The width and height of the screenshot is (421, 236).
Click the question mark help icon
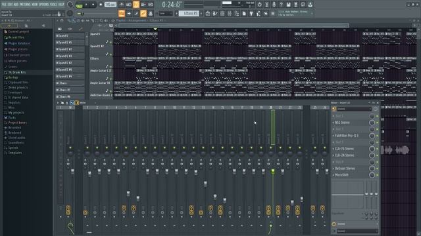pyautogui.click(x=281, y=5)
